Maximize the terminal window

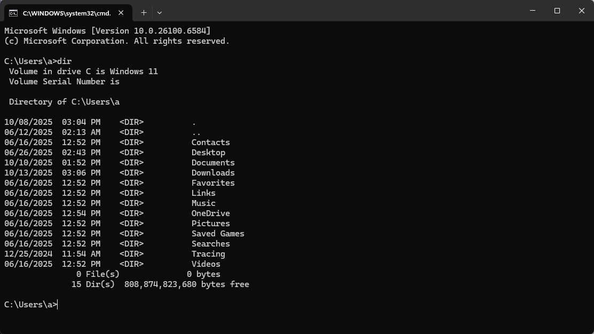(557, 11)
